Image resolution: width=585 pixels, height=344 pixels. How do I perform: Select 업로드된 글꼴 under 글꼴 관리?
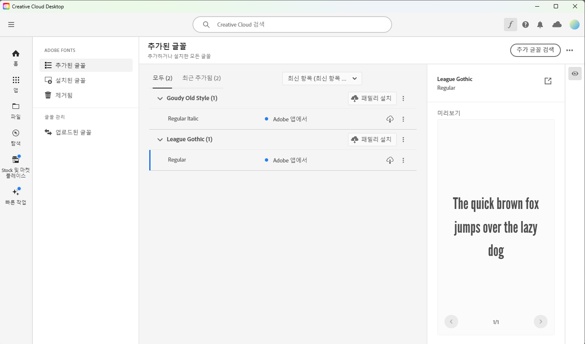click(86, 132)
